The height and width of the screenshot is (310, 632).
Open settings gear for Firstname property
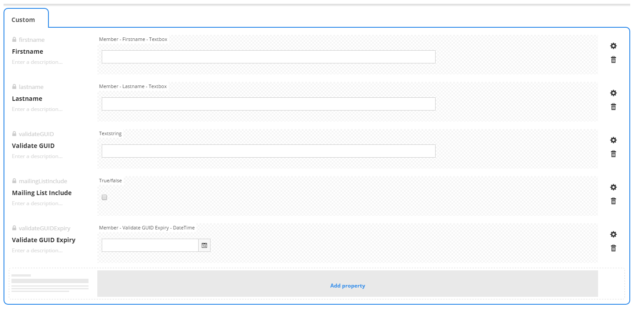613,46
